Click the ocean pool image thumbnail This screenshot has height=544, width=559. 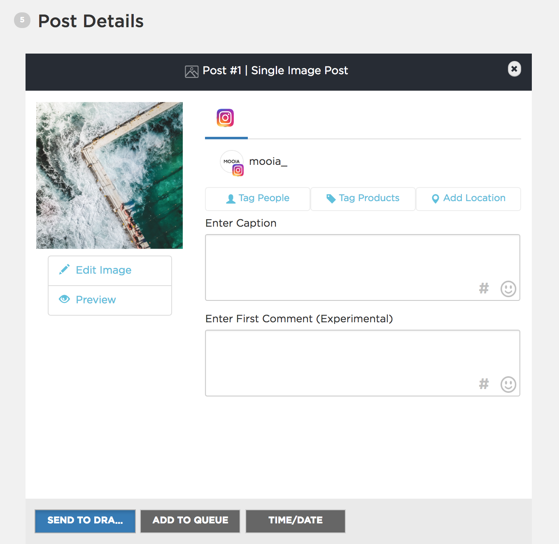click(109, 175)
